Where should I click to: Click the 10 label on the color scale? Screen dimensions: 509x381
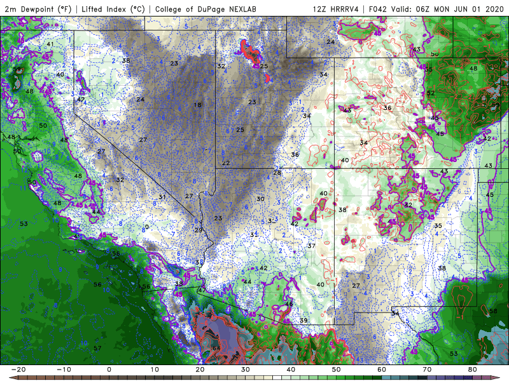click(155, 370)
